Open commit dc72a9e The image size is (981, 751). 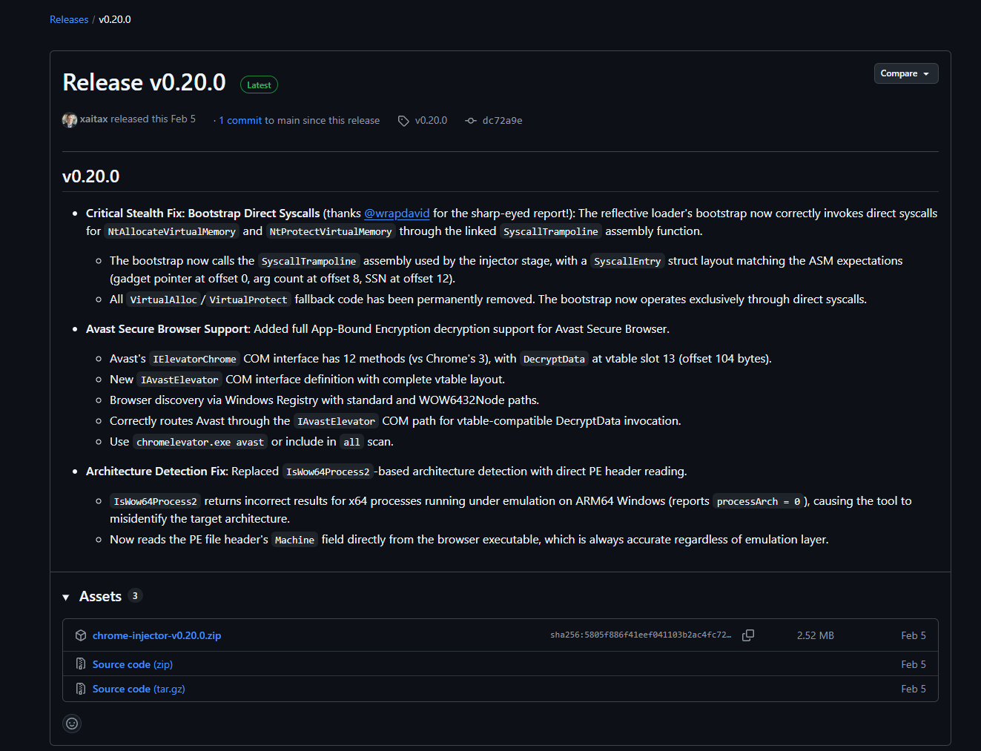click(502, 121)
